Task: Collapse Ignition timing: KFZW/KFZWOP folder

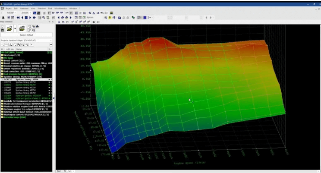Action: click(x=22, y=76)
